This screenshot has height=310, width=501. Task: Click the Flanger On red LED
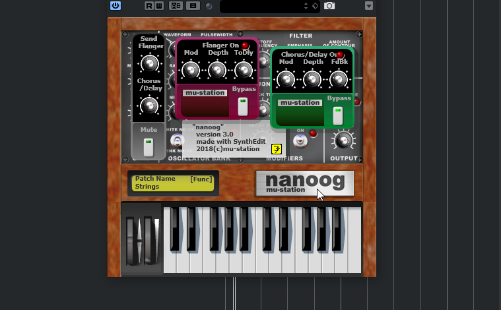pos(245,46)
